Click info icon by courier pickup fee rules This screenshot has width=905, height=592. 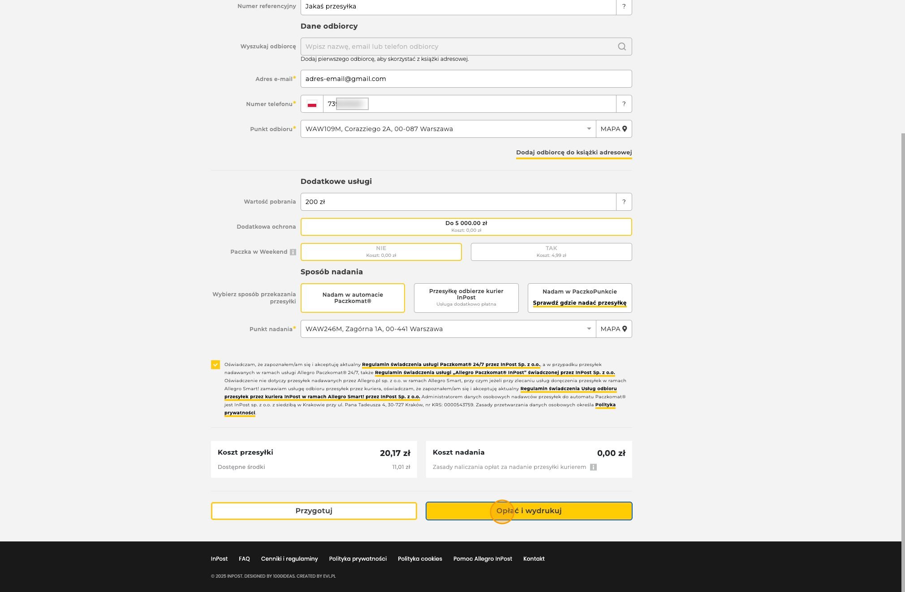pos(593,467)
